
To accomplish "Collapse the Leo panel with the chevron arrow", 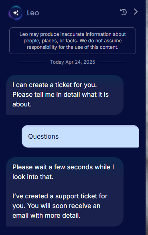I will pyautogui.click(x=136, y=12).
